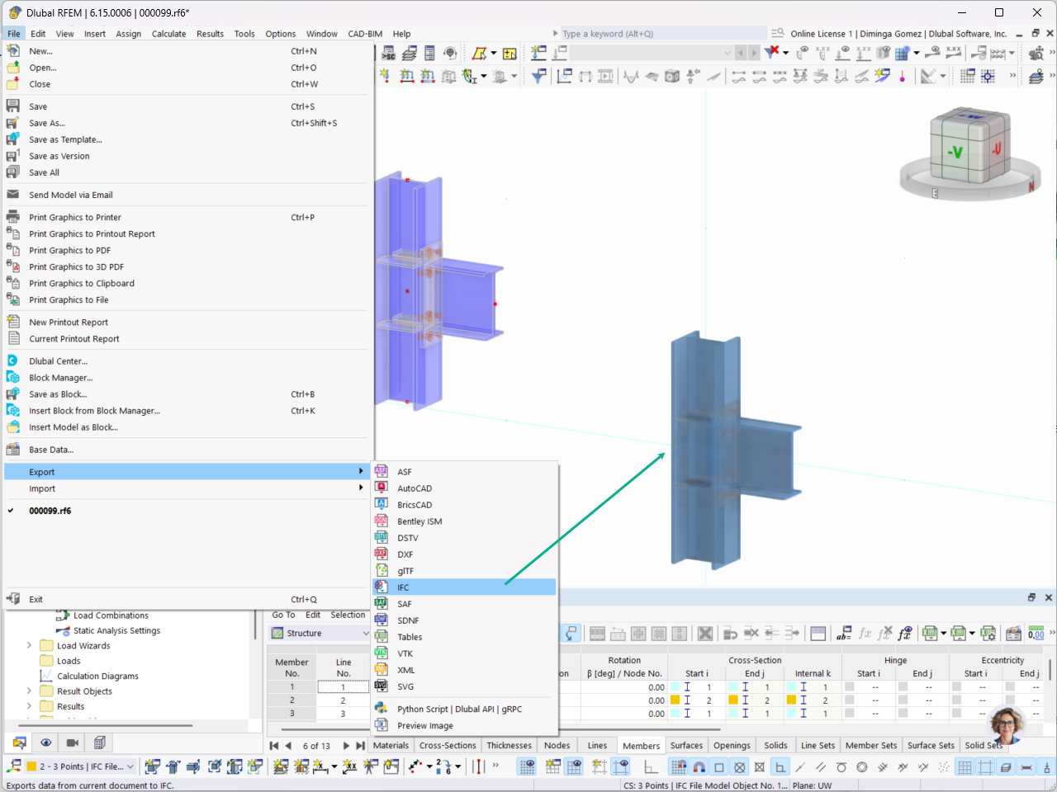This screenshot has width=1057, height=792.
Task: Click Online License info text
Action: 898,34
